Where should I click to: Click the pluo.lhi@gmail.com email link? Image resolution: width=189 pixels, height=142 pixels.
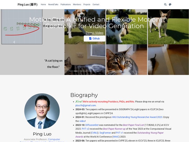(x=86, y=105)
